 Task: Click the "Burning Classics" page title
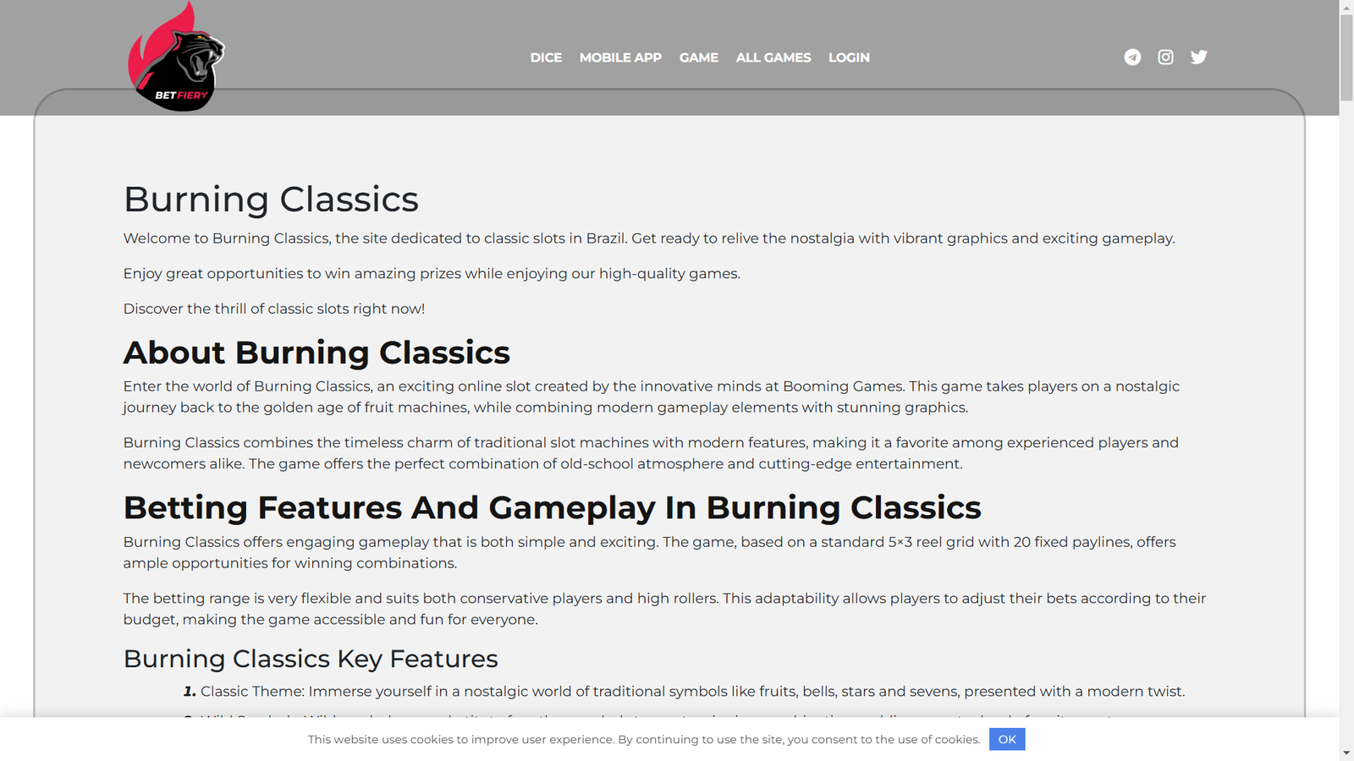click(271, 200)
